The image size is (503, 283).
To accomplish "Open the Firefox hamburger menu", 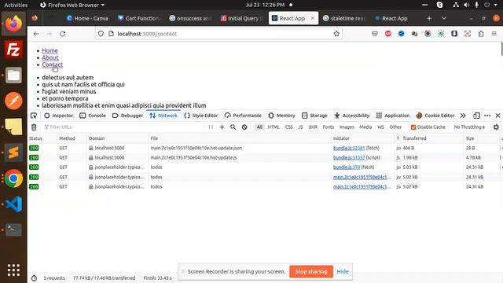I will point(494,34).
